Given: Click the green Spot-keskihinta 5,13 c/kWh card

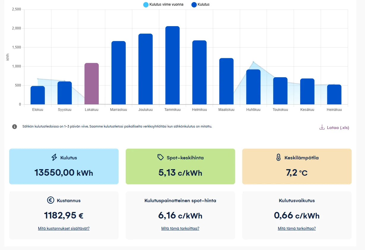Looking at the screenshot, I should tap(180, 166).
